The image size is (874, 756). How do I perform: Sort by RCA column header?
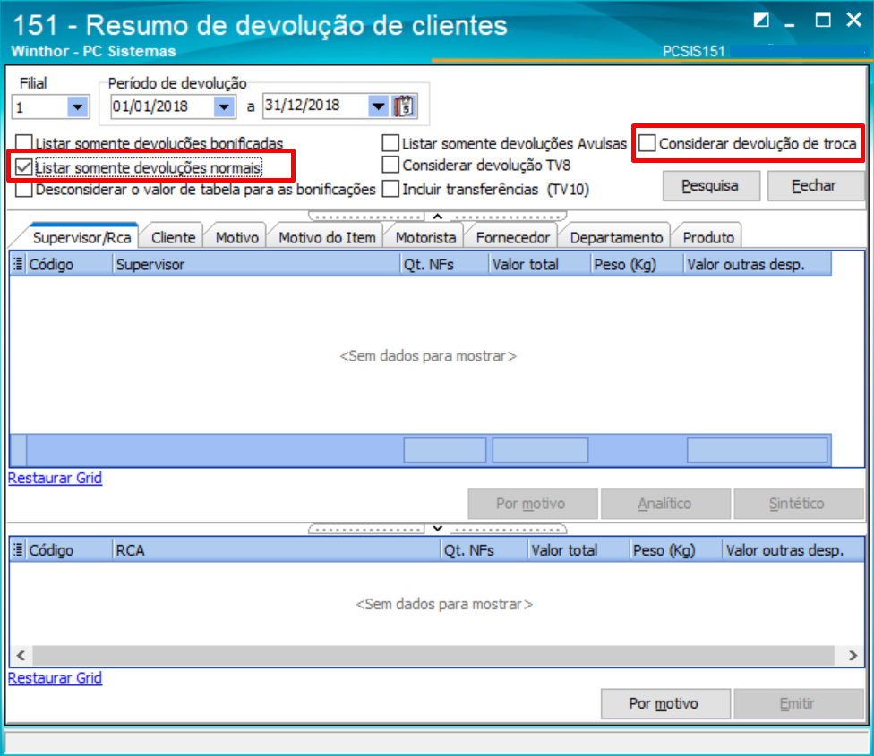[x=277, y=550]
